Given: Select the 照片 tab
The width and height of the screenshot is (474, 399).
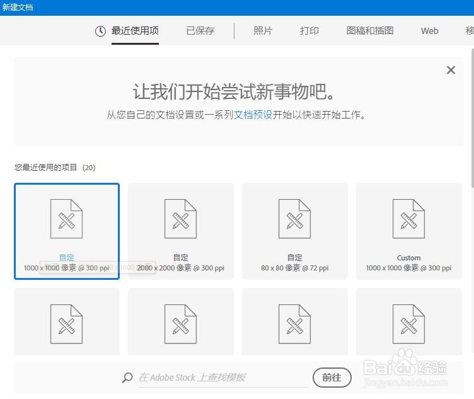Looking at the screenshot, I should (263, 31).
